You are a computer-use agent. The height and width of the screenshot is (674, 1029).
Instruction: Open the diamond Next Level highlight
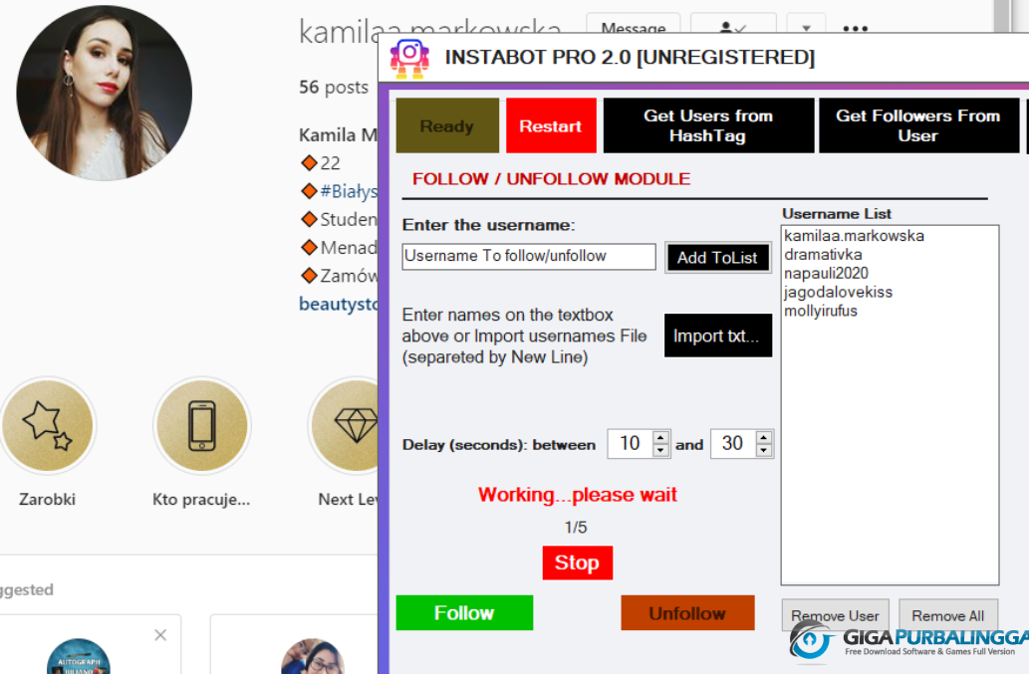pos(346,425)
